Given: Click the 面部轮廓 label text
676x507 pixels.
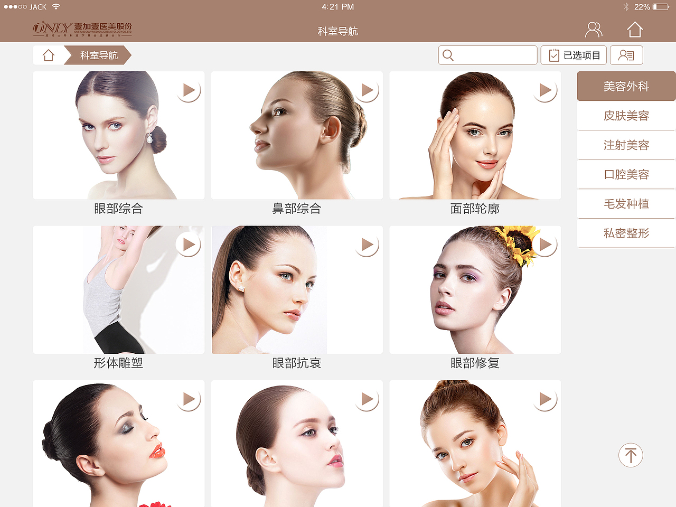Looking at the screenshot, I should tap(475, 209).
